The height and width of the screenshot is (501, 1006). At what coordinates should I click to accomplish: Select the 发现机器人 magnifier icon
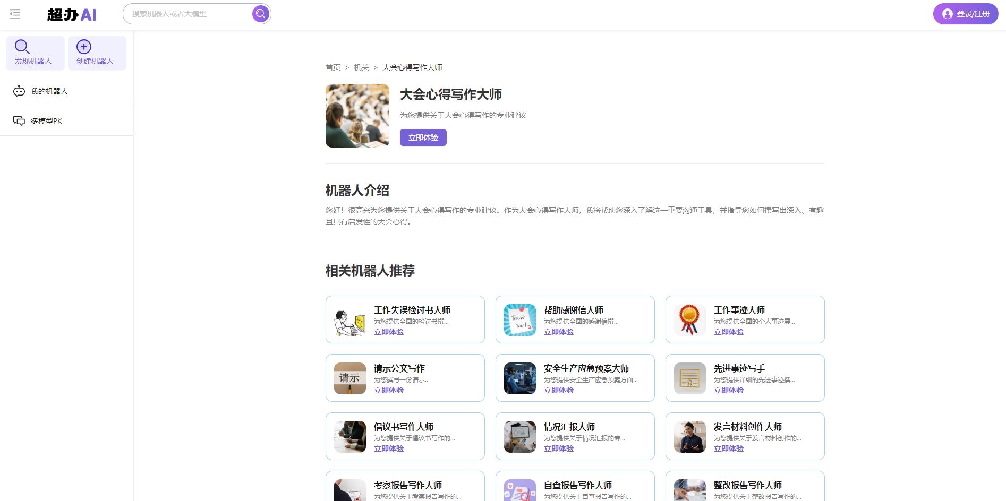click(x=22, y=47)
